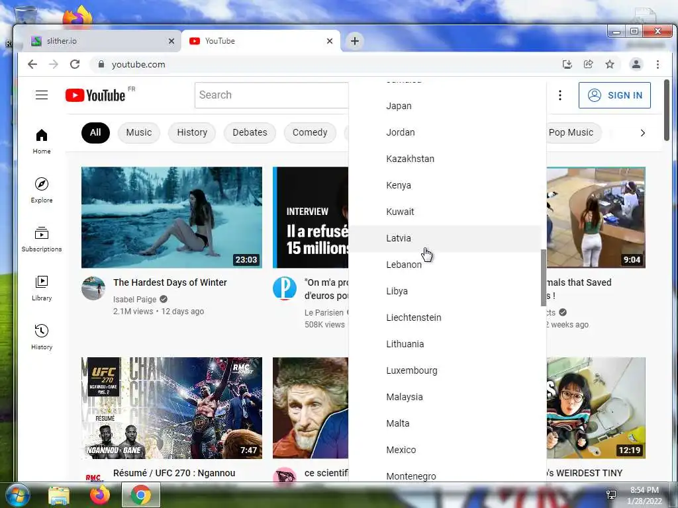Choose Jordan from the location list

444,132
